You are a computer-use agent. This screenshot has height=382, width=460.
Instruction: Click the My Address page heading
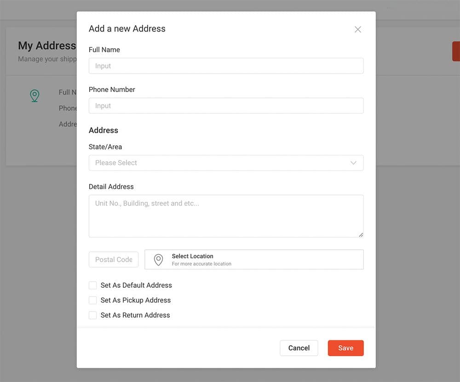point(47,46)
